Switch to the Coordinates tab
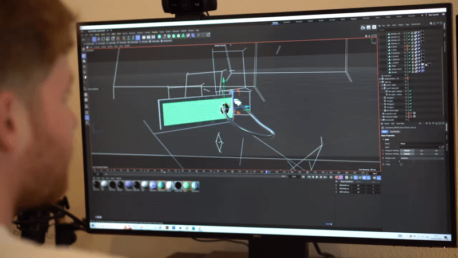Viewport: 458px width, 258px height. click(394, 132)
